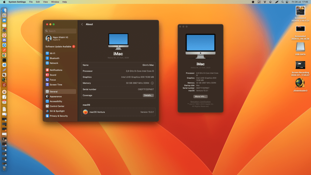Go back from the About page

coord(82,24)
